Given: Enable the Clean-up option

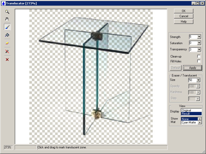Looking at the screenshot, I should (199, 56).
